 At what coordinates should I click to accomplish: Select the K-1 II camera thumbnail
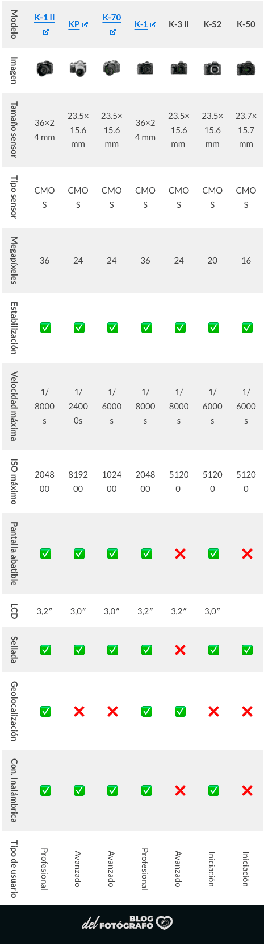(x=44, y=68)
